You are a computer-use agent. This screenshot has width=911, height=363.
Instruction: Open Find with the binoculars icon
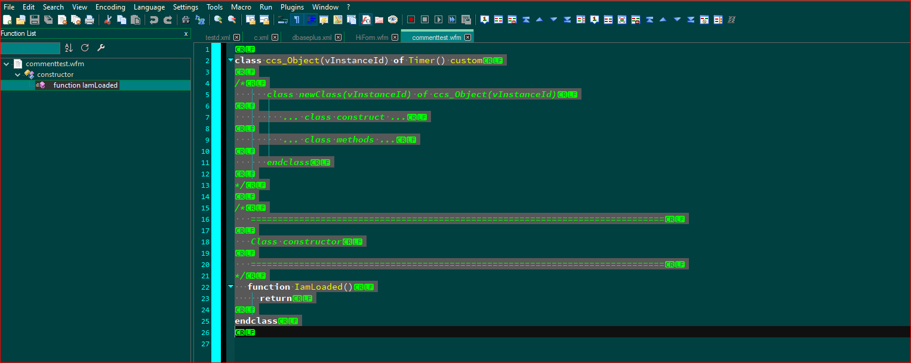click(186, 20)
